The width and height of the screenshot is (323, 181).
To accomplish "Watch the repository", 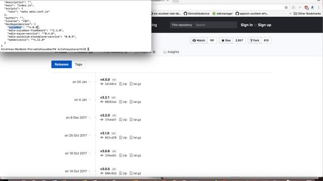I will point(198,40).
